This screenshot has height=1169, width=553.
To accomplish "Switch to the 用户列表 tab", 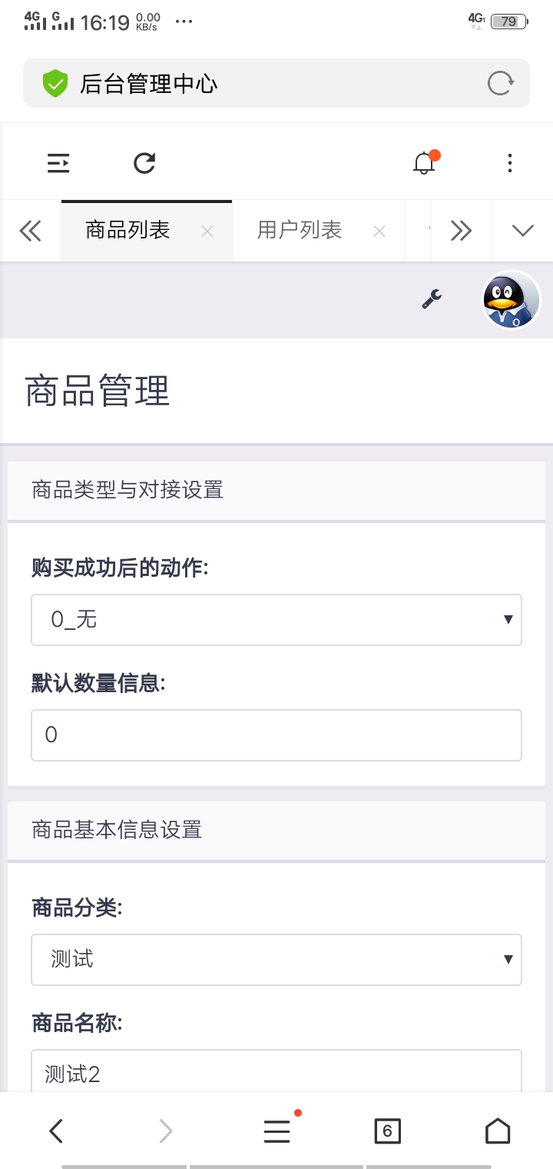I will pos(300,231).
